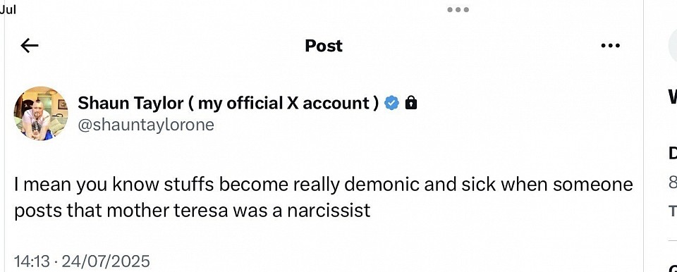This screenshot has height=272, width=677.
Task: Click the 'G' text at bottom-right sidebar
Action: [673, 268]
